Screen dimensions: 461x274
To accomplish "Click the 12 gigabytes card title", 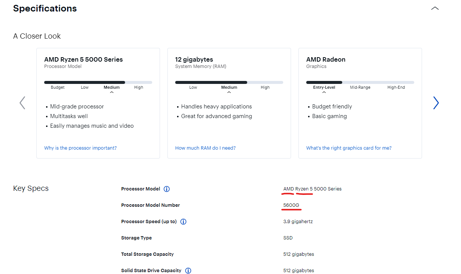I will pos(194,59).
